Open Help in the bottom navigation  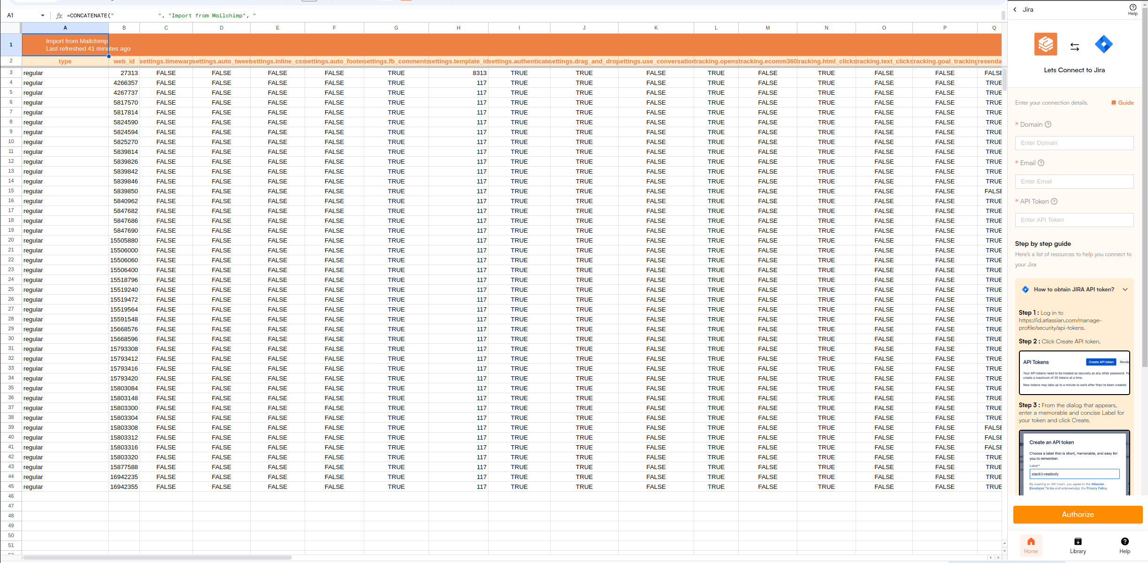pos(1125,546)
